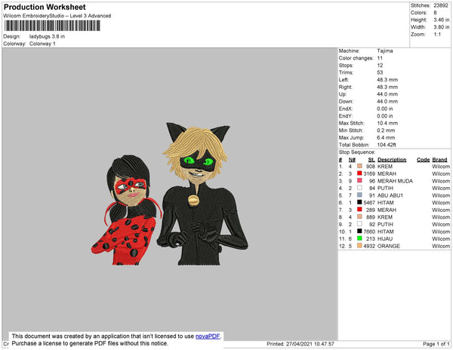Pick the black HITAM swatch in row 10
This screenshot has height=350, width=453.
pos(359,231)
